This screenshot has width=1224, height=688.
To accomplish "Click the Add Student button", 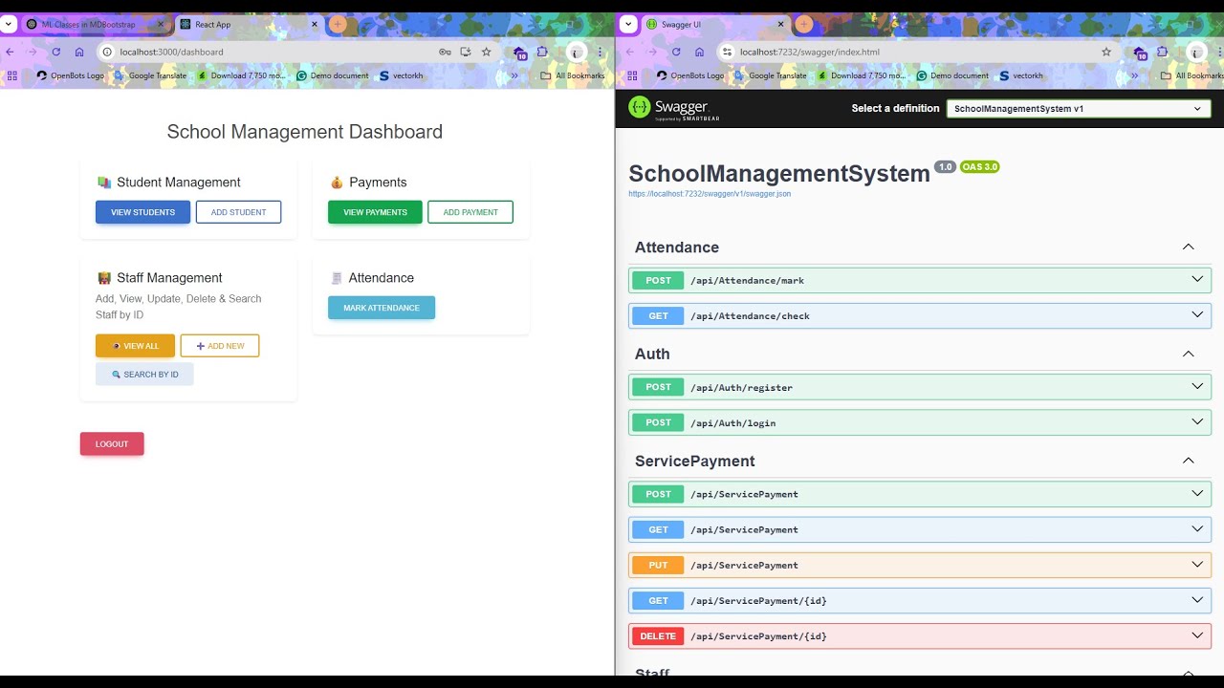I will coord(238,212).
